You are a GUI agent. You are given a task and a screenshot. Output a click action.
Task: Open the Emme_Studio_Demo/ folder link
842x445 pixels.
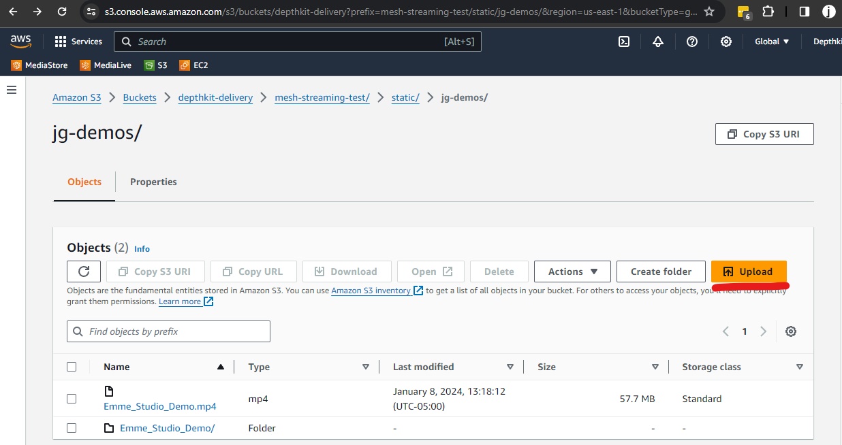point(167,428)
